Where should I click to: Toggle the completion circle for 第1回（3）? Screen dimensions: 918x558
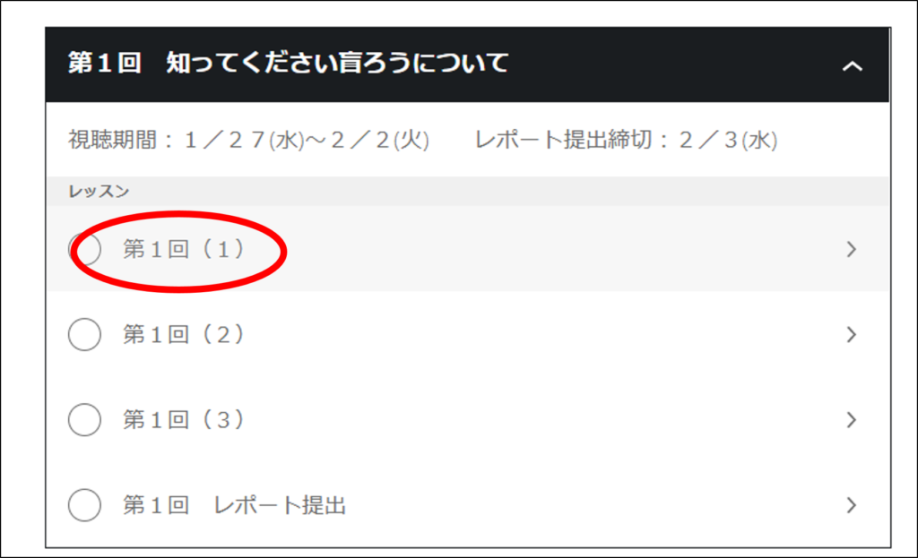(84, 420)
